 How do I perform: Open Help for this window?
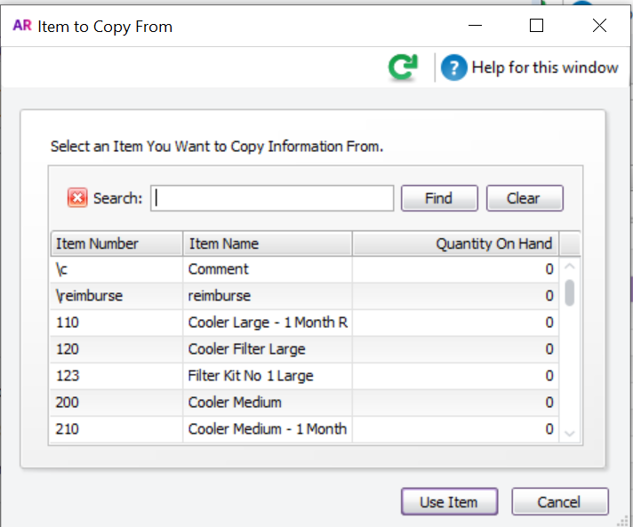pos(530,68)
